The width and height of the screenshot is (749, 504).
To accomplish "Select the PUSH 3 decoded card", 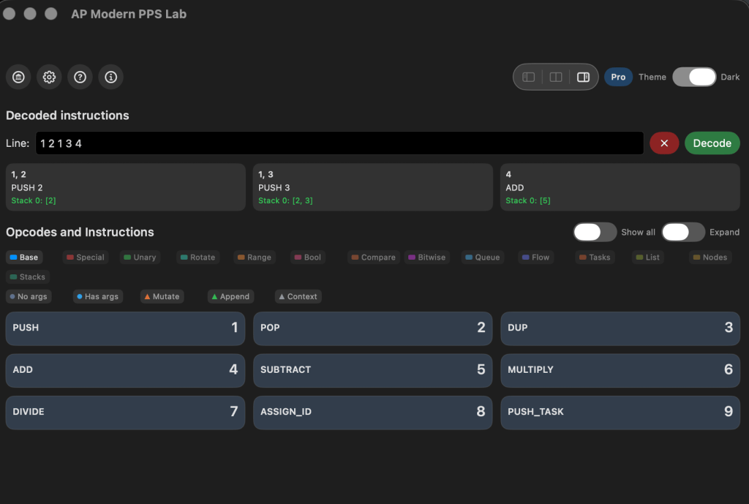I will click(372, 187).
